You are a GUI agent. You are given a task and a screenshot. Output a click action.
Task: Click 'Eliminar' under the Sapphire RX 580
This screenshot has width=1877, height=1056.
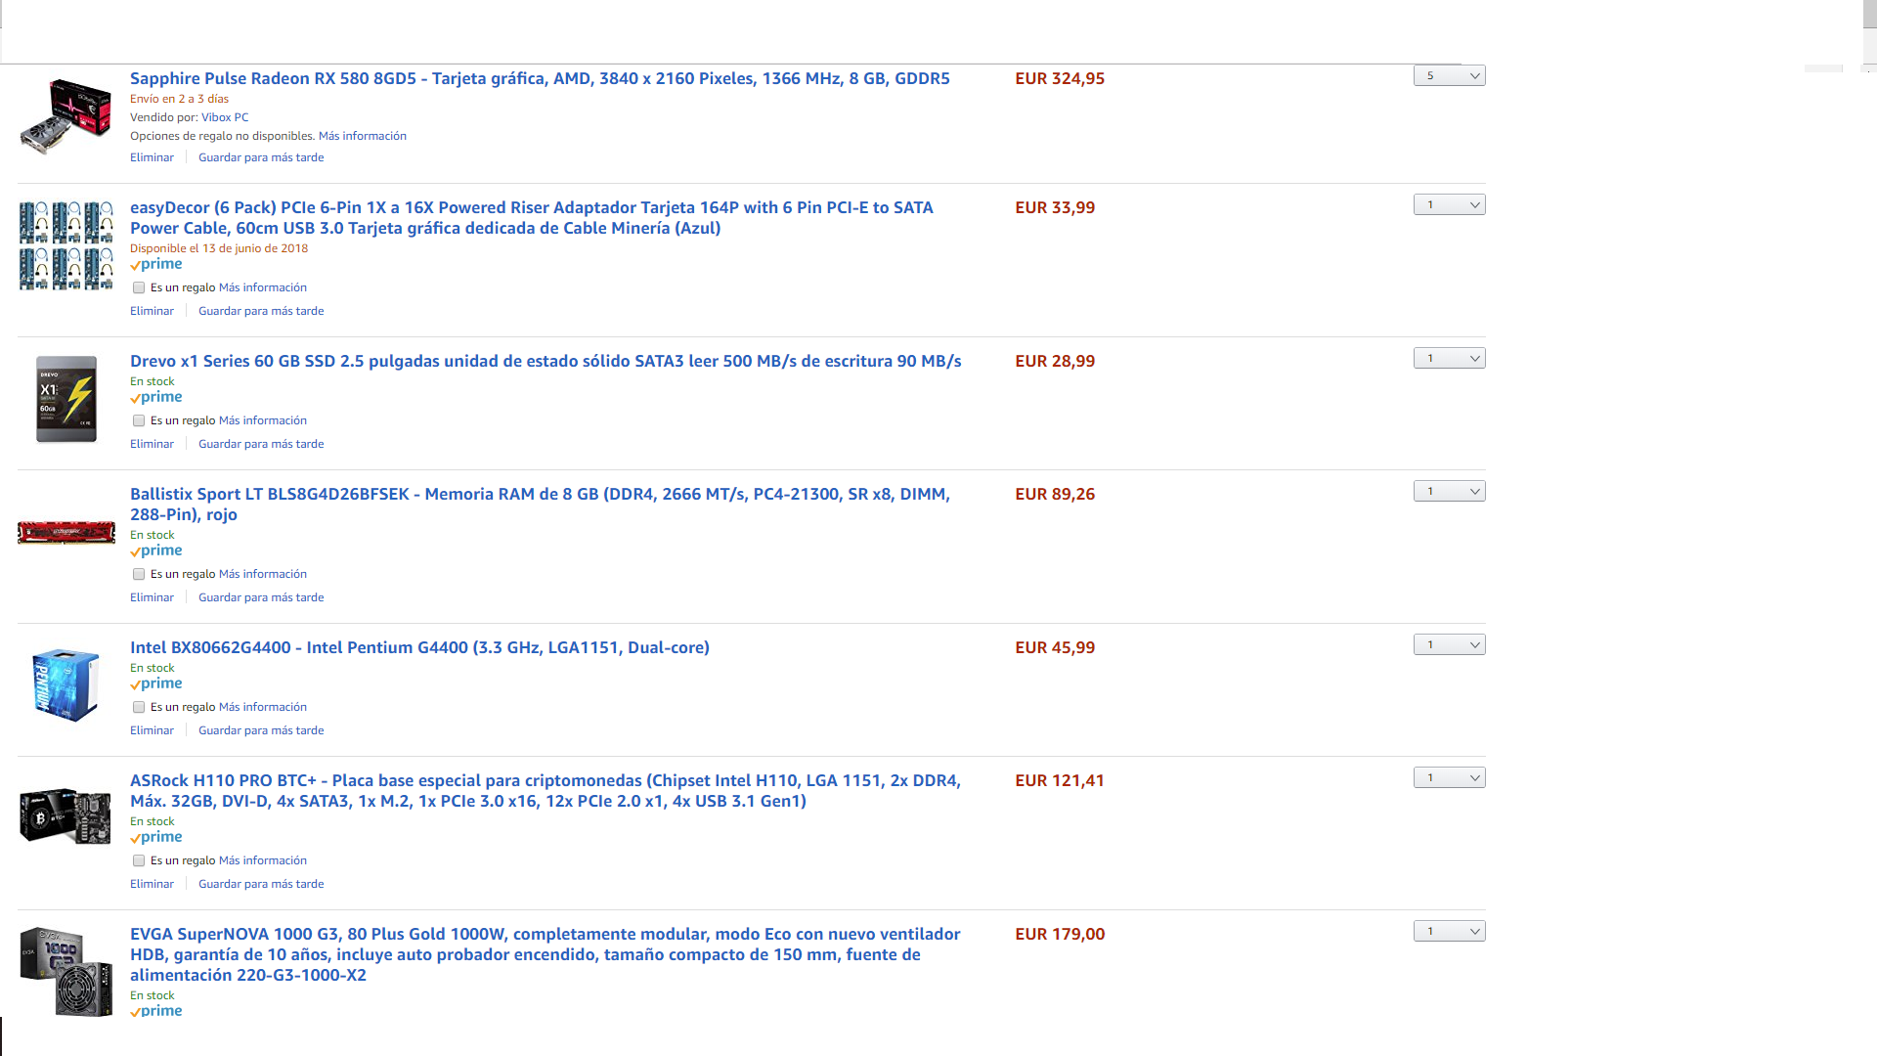point(152,157)
